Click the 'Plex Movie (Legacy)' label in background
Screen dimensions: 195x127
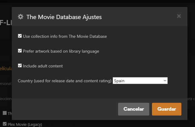(25, 124)
